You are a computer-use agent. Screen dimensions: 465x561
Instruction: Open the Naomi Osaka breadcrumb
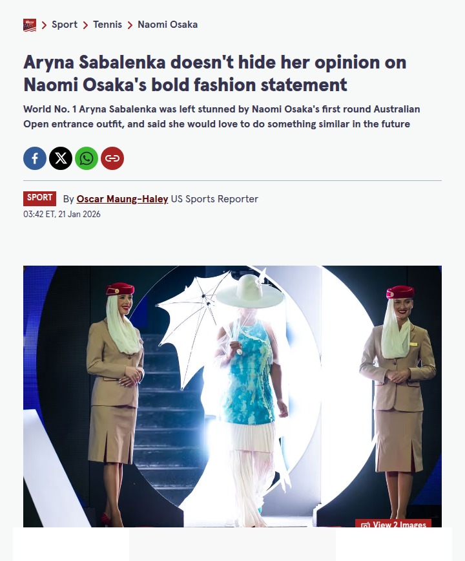point(168,25)
